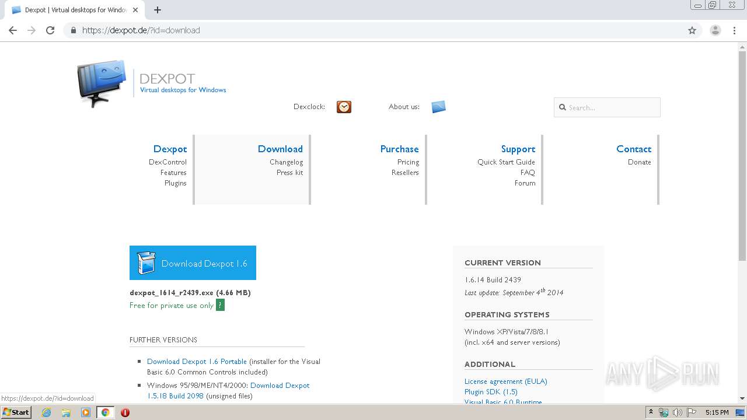Open the Contact navigation menu

pos(634,149)
